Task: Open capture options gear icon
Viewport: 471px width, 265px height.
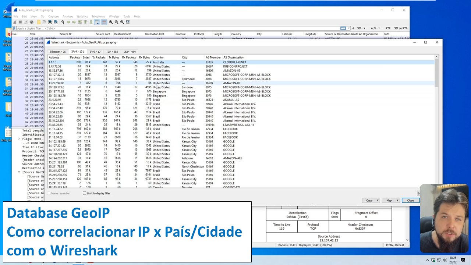Action: [x=32, y=22]
